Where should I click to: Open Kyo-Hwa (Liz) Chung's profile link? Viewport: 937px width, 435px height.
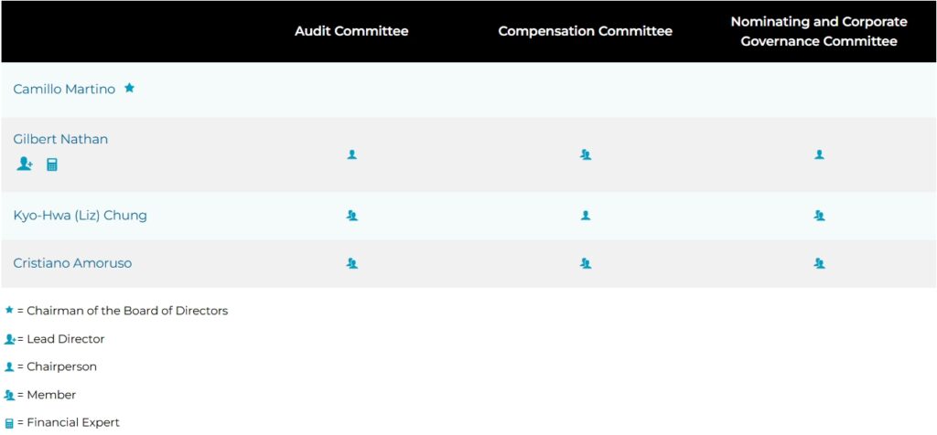click(81, 216)
